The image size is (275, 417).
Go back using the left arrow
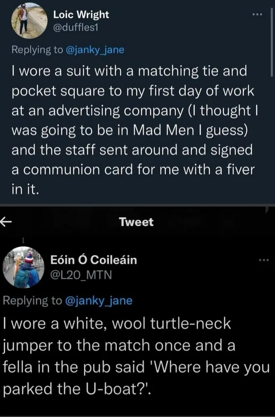click(x=5, y=222)
